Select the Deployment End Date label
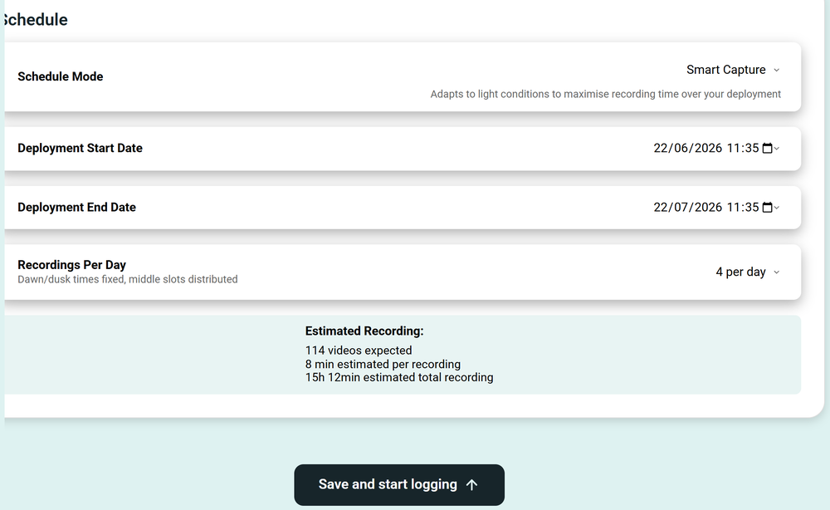 point(76,208)
